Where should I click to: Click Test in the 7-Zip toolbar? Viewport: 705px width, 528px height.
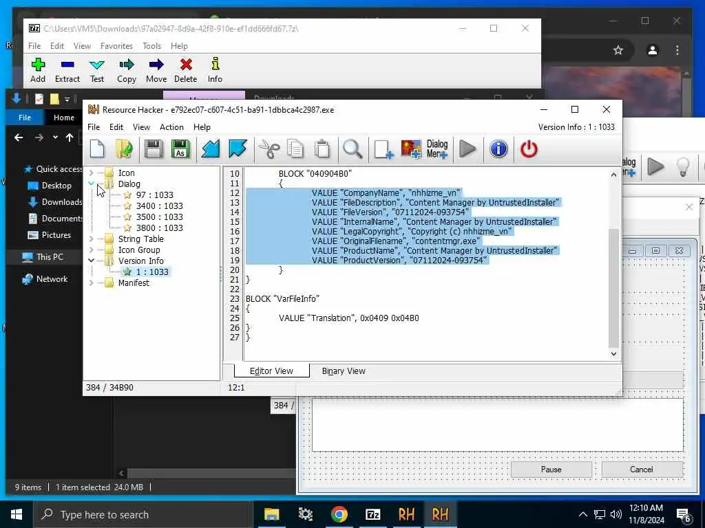coord(96,71)
